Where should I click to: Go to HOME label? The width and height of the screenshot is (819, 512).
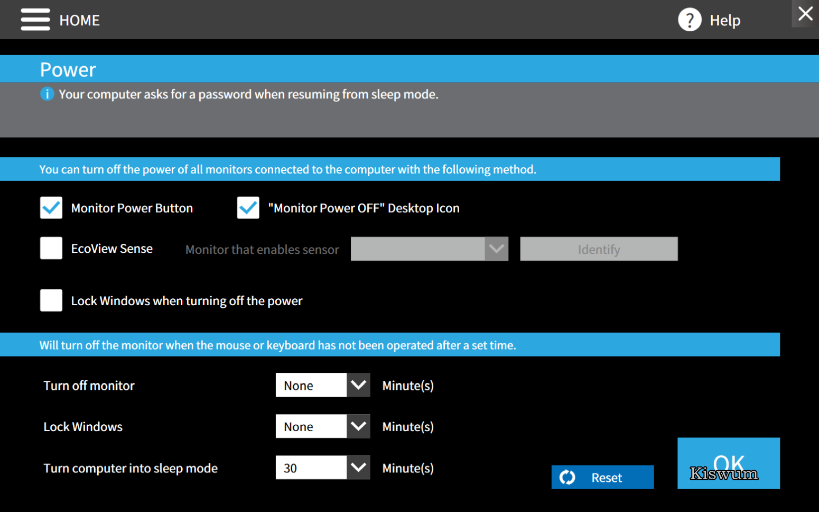[80, 20]
